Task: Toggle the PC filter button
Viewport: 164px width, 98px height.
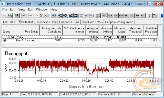Action: [143, 16]
